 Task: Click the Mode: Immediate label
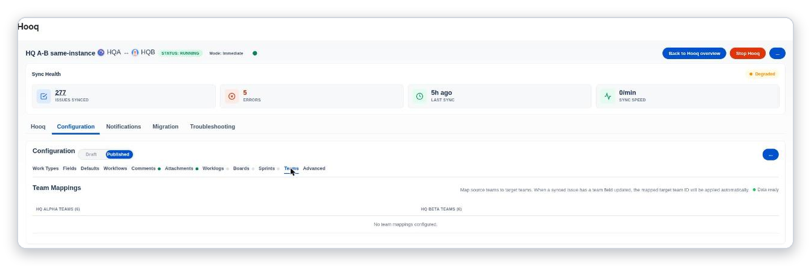[x=226, y=53]
